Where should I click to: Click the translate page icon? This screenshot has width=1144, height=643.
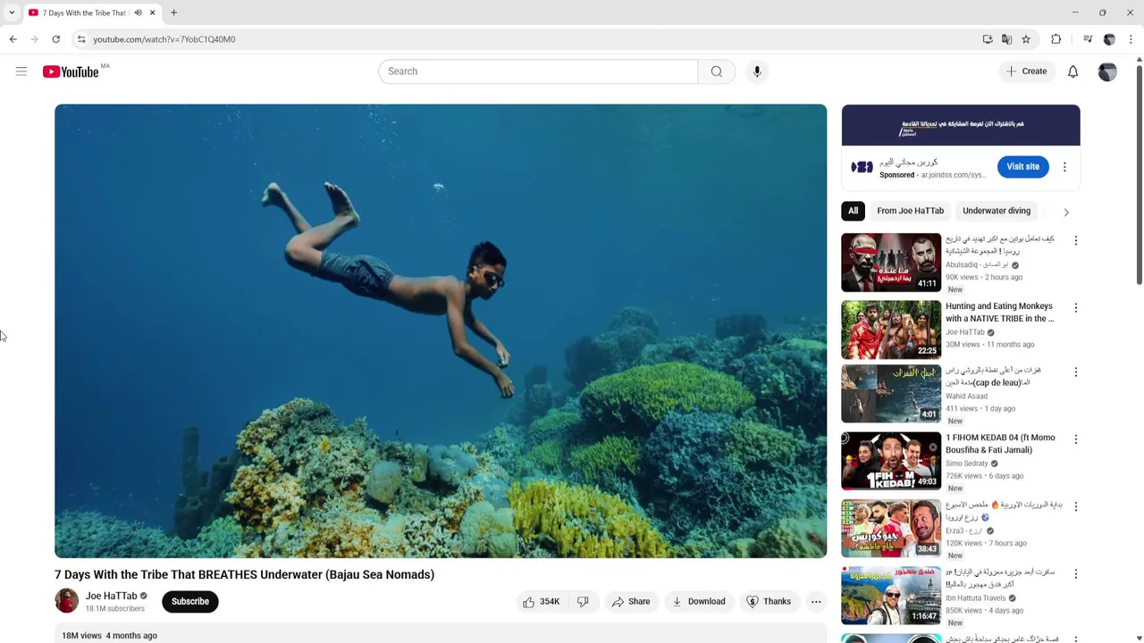pyautogui.click(x=1007, y=39)
